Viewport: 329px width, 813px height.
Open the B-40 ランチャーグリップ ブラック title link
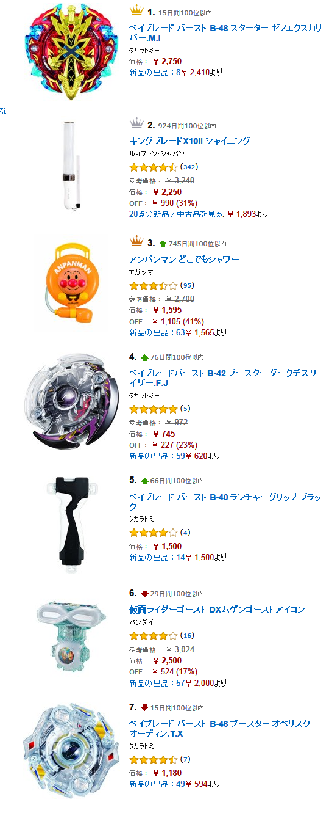[x=225, y=501]
